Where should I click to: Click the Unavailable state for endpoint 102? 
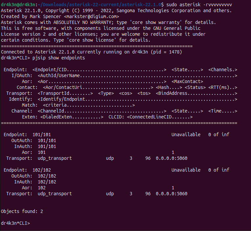pyautogui.click(x=186, y=170)
